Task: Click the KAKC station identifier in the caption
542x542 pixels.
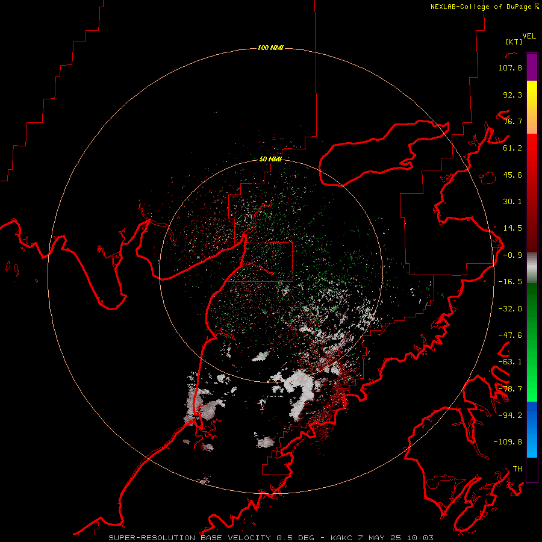Action: [342, 538]
